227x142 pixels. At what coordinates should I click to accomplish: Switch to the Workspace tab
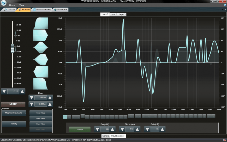point(61,10)
